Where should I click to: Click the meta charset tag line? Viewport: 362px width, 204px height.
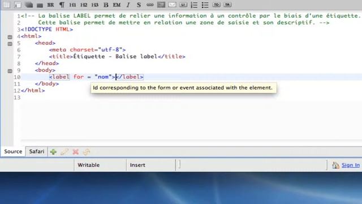pyautogui.click(x=87, y=50)
